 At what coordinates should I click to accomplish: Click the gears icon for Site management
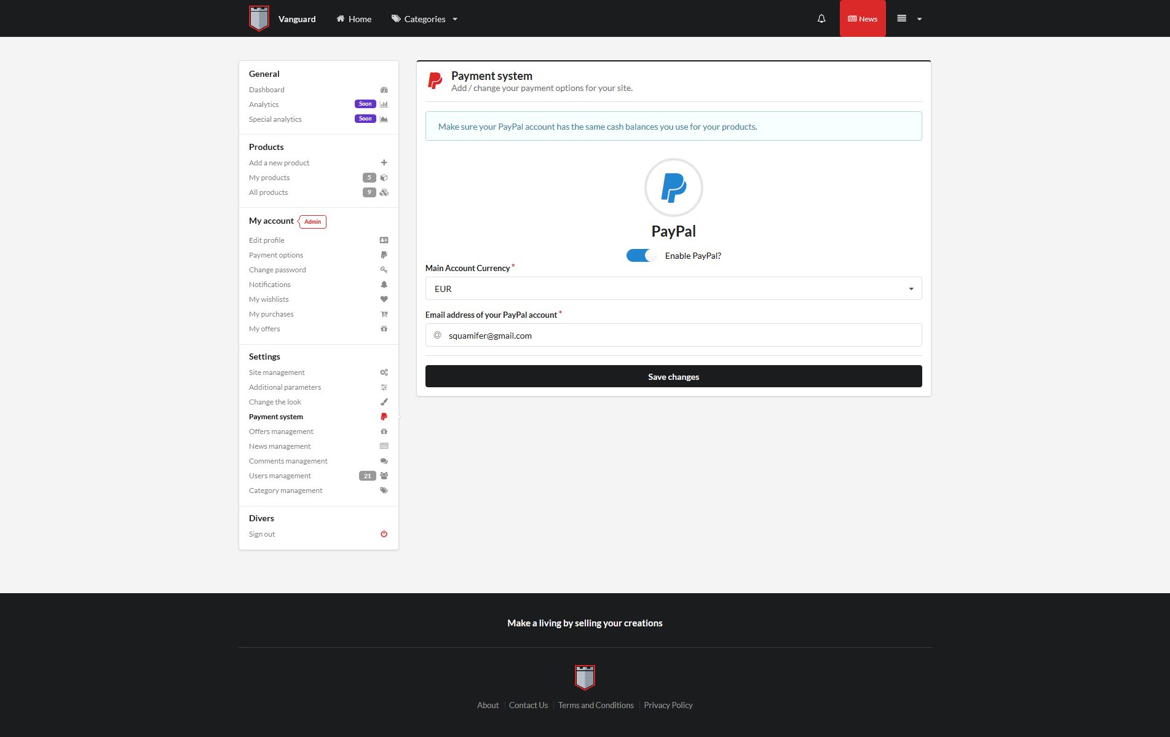pyautogui.click(x=384, y=372)
